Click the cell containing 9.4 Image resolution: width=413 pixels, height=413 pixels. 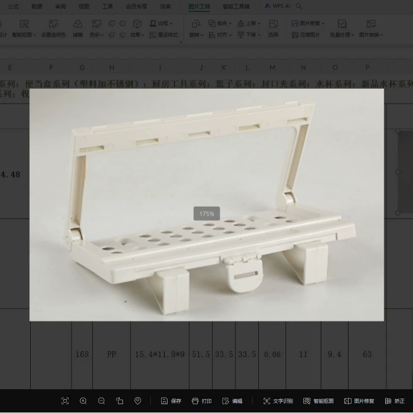pos(335,354)
